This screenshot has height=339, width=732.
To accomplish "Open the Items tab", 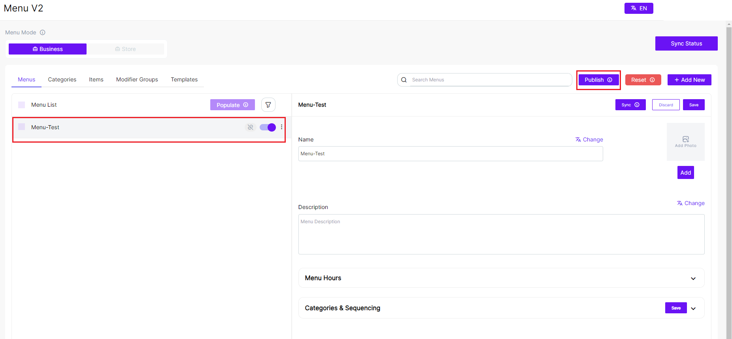I will [x=96, y=79].
